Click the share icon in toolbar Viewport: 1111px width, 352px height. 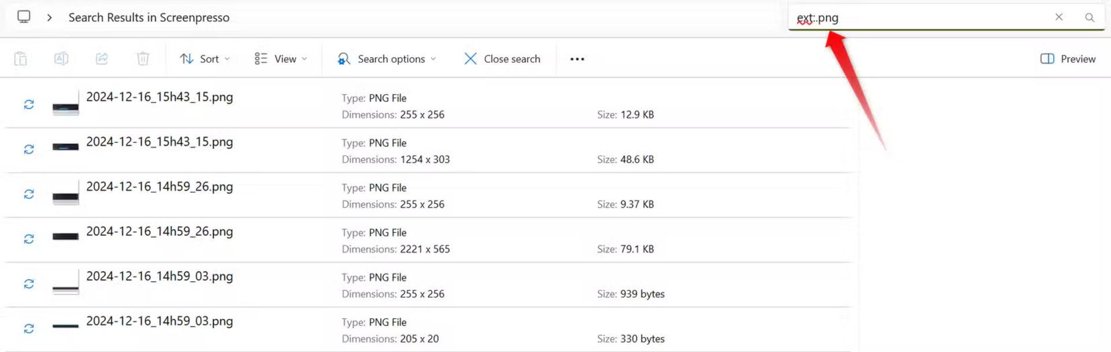coord(102,58)
